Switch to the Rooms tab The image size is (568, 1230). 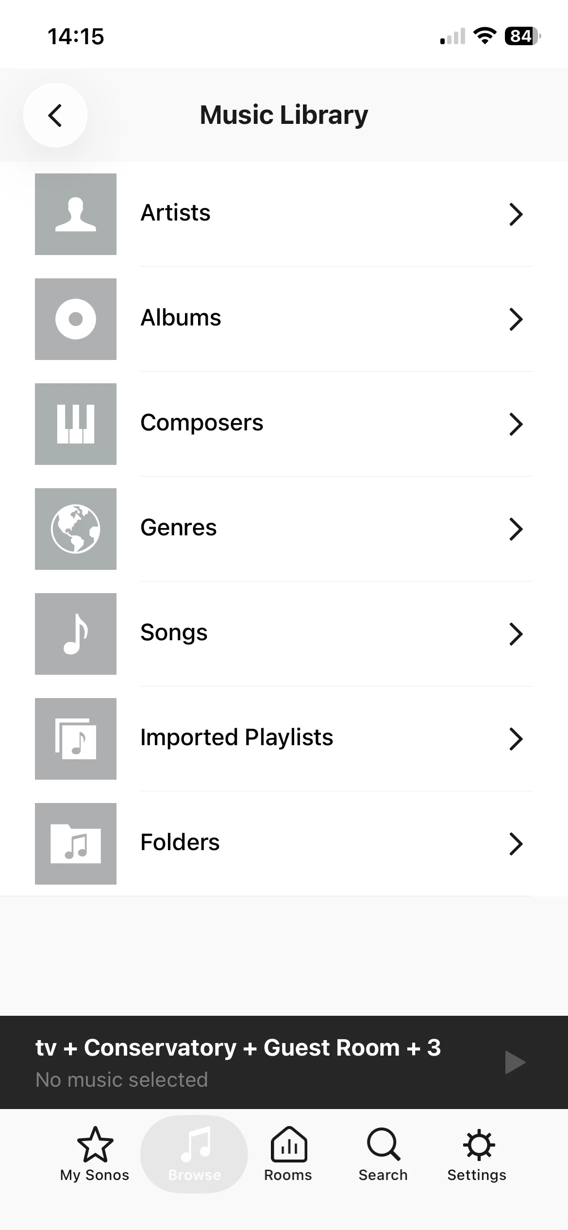pyautogui.click(x=288, y=1154)
